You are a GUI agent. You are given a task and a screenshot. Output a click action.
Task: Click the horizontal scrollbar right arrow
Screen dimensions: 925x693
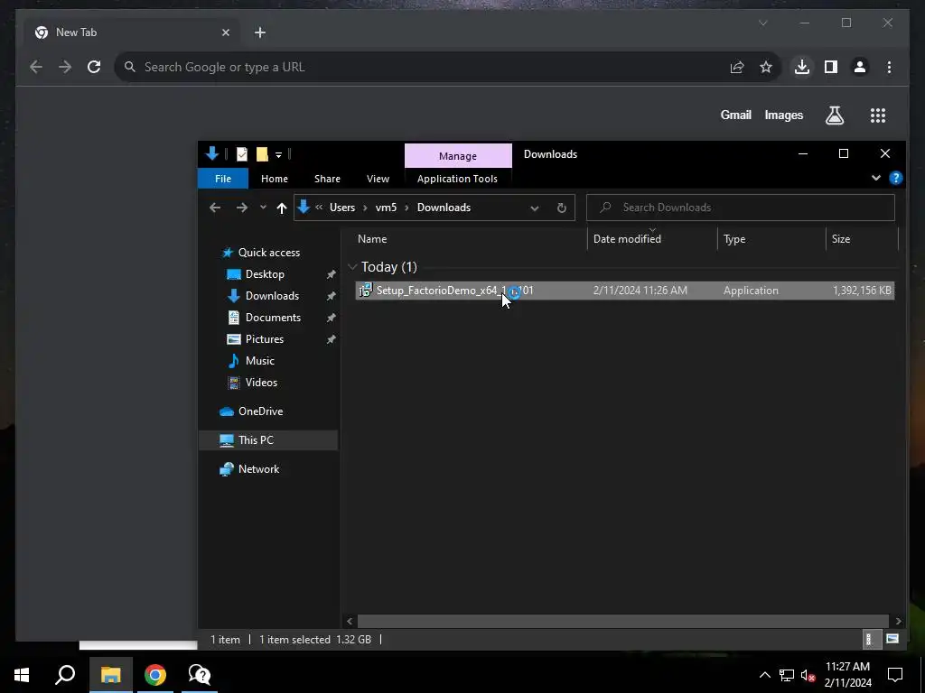click(x=898, y=621)
